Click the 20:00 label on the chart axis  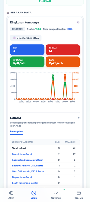point(65,102)
